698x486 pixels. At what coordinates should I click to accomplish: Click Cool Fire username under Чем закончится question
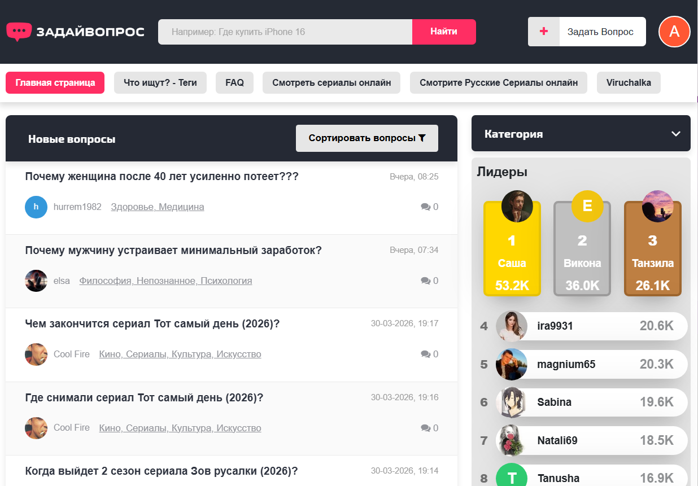(72, 354)
